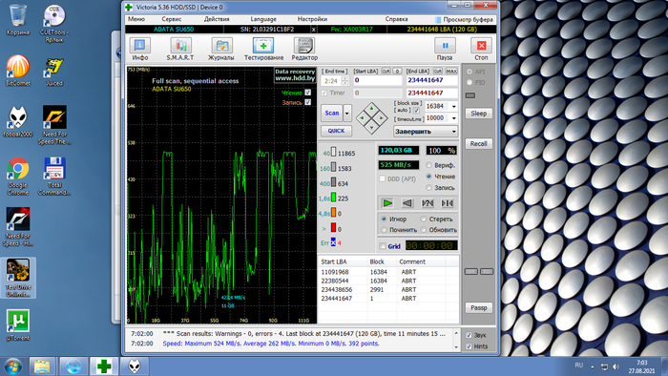The image size is (668, 376).
Task: Choose the Стереть radio option
Action: point(424,219)
